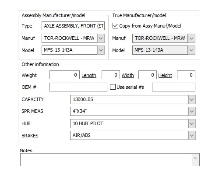Click BRAKES field showing AIR/ABS
219x175 pixels.
129,136
